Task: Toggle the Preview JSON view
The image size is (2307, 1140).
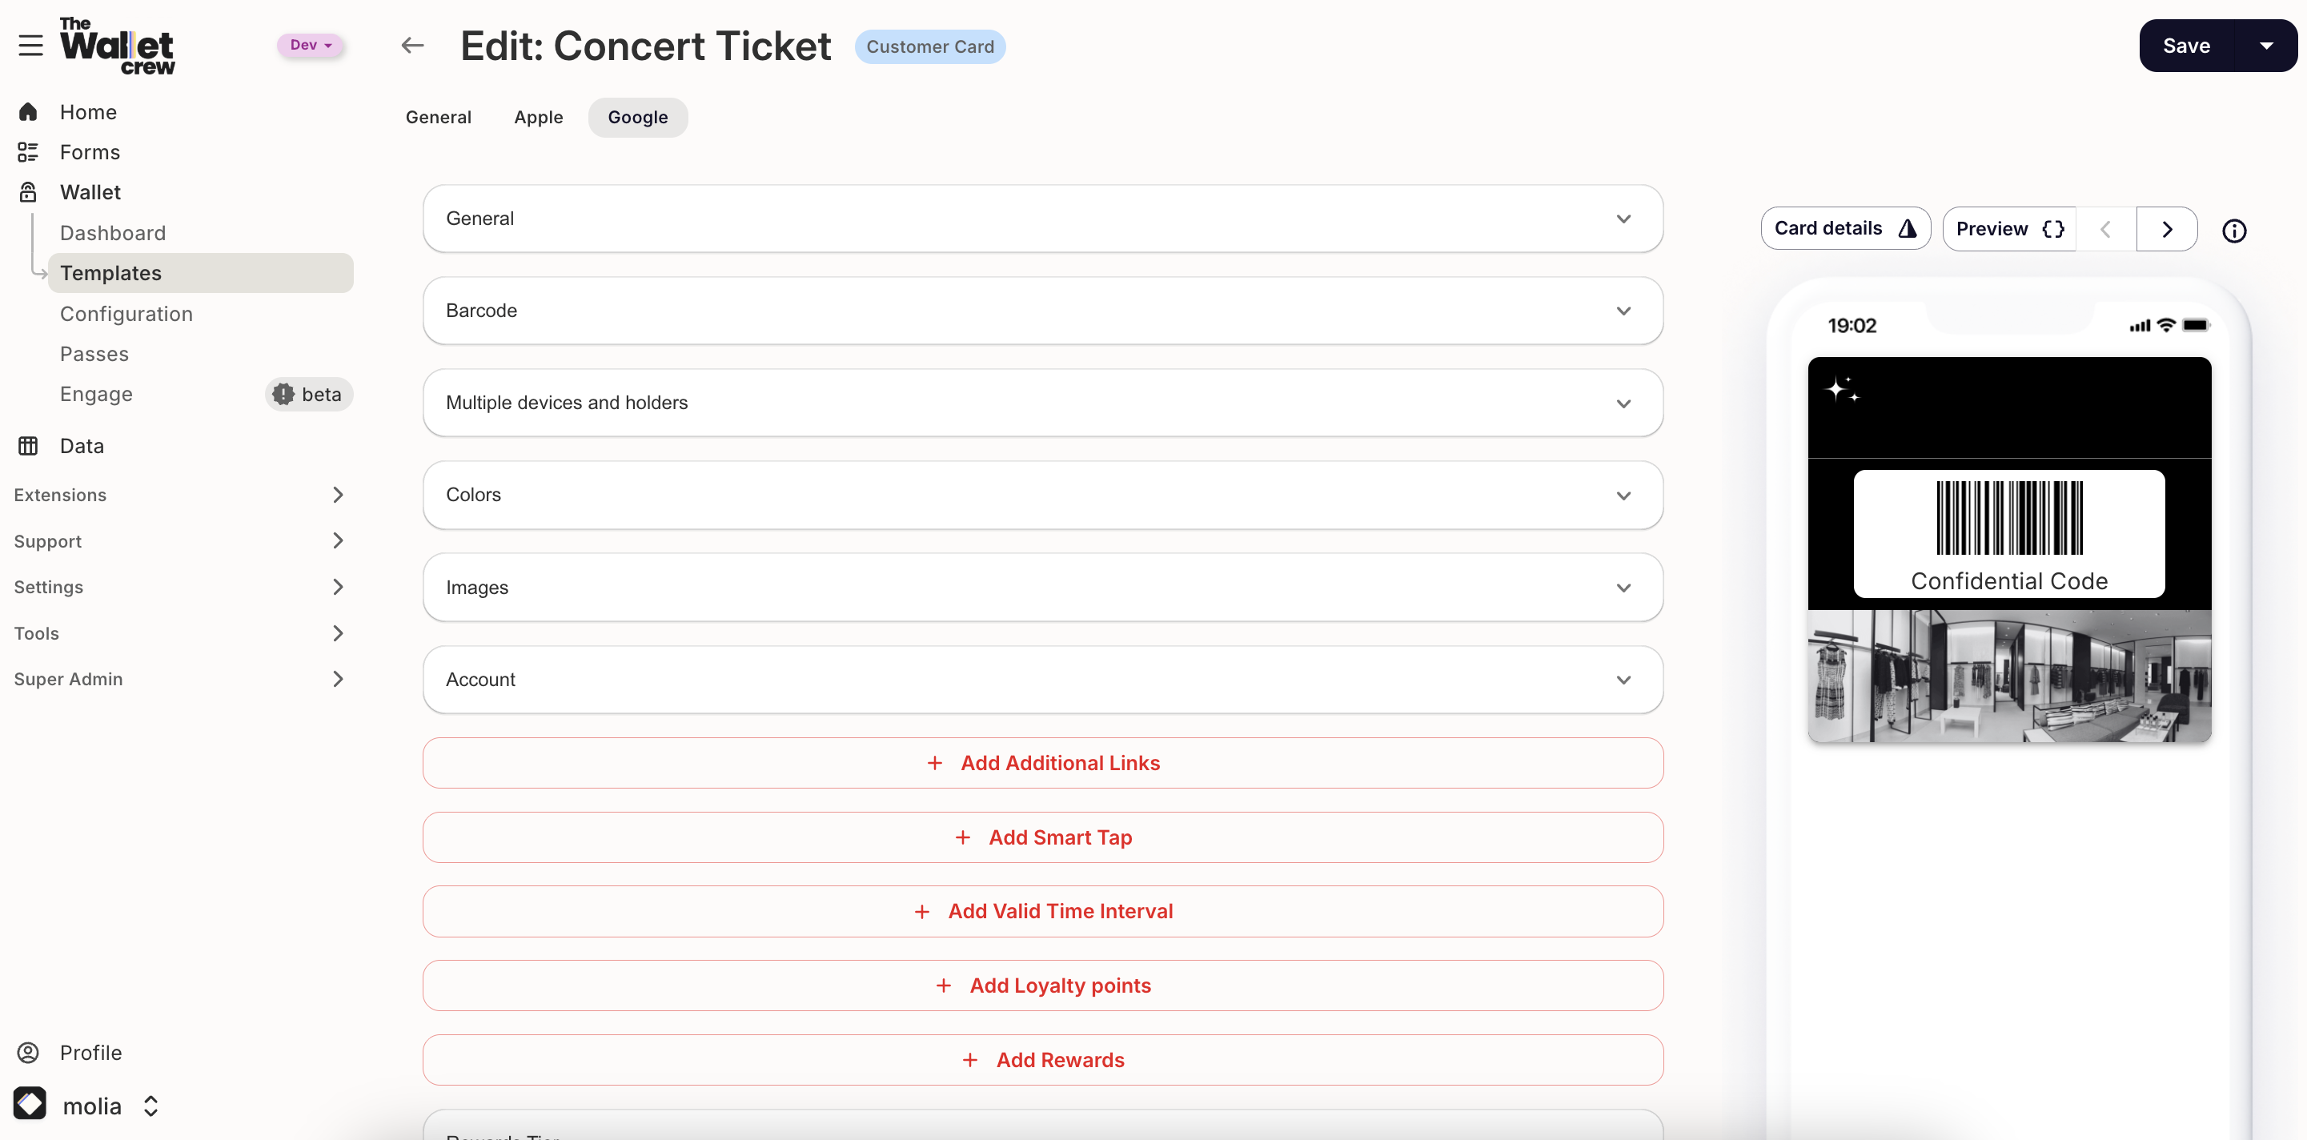Action: pyautogui.click(x=2008, y=229)
